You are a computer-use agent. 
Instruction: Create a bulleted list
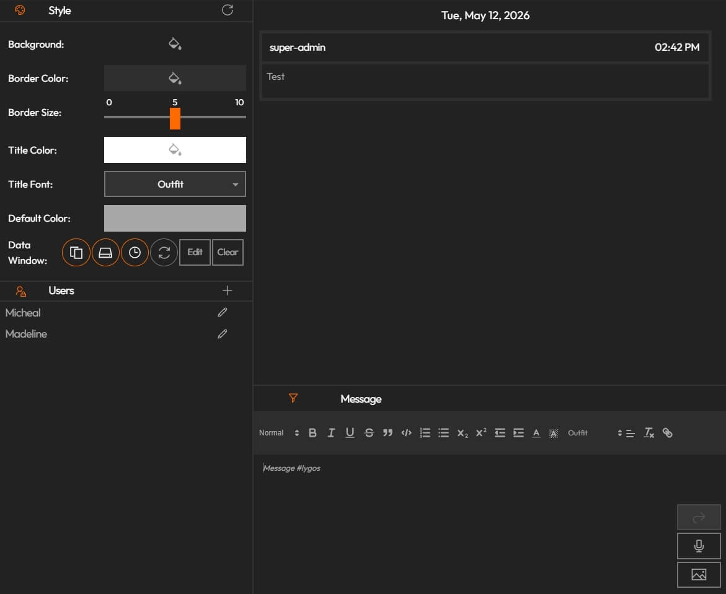443,433
